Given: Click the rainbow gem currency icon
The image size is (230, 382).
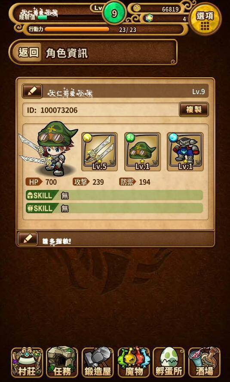Looking at the screenshot, I should (149, 18).
